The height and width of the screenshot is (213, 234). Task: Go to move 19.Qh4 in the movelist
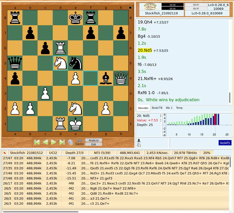pyautogui.click(x=145, y=22)
